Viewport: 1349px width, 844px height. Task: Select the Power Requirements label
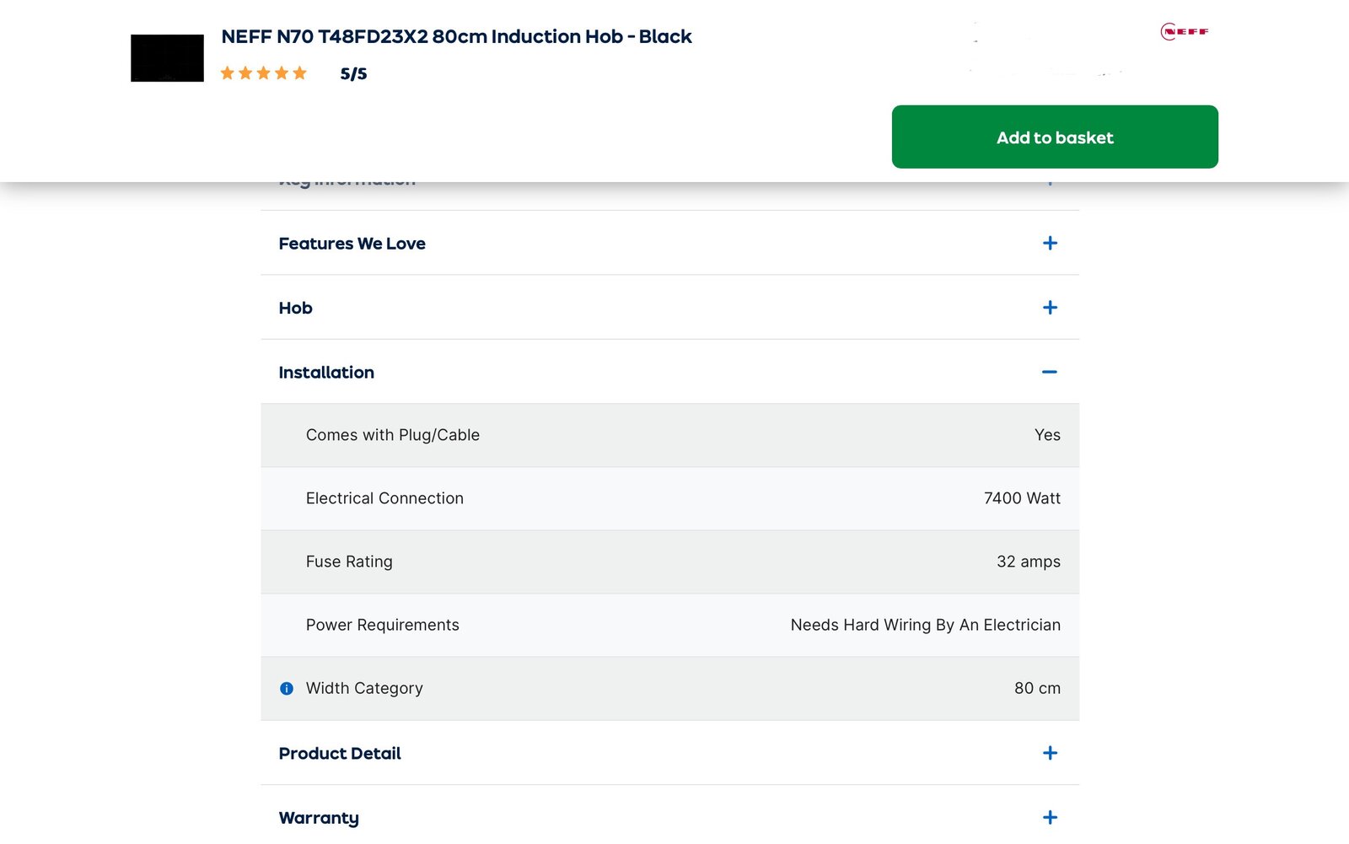[x=382, y=625]
